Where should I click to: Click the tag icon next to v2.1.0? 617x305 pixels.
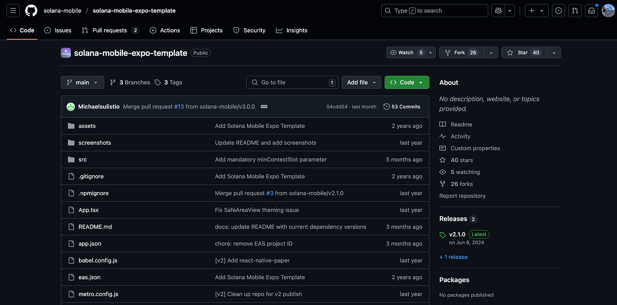coord(443,235)
